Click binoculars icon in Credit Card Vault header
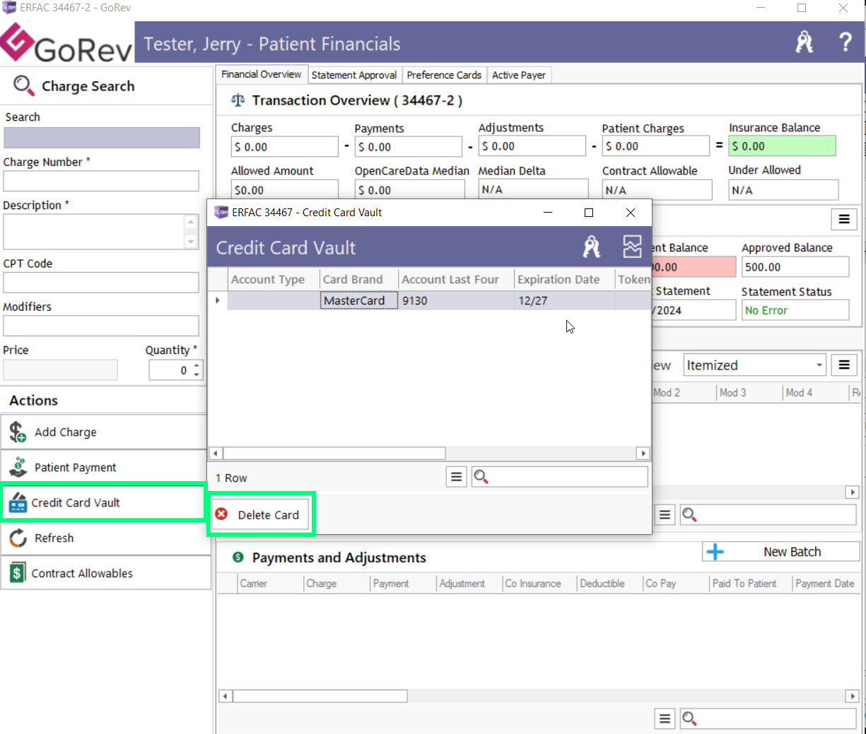Viewport: 866px width, 734px height. click(x=592, y=247)
